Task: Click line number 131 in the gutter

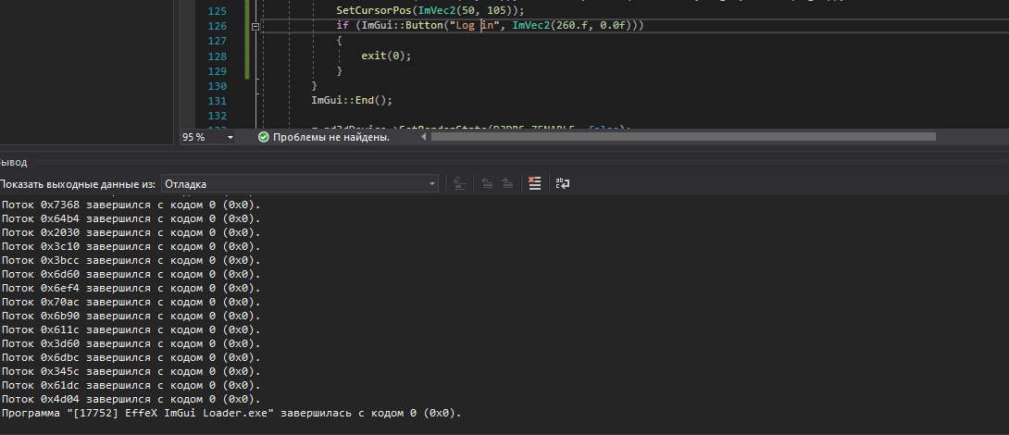Action: click(x=218, y=101)
